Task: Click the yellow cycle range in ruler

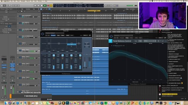Action: tap(94, 11)
